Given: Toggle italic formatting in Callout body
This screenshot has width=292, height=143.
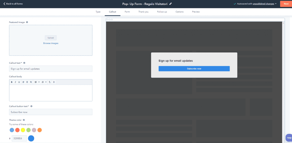Looking at the screenshot, I should tap(15, 82).
